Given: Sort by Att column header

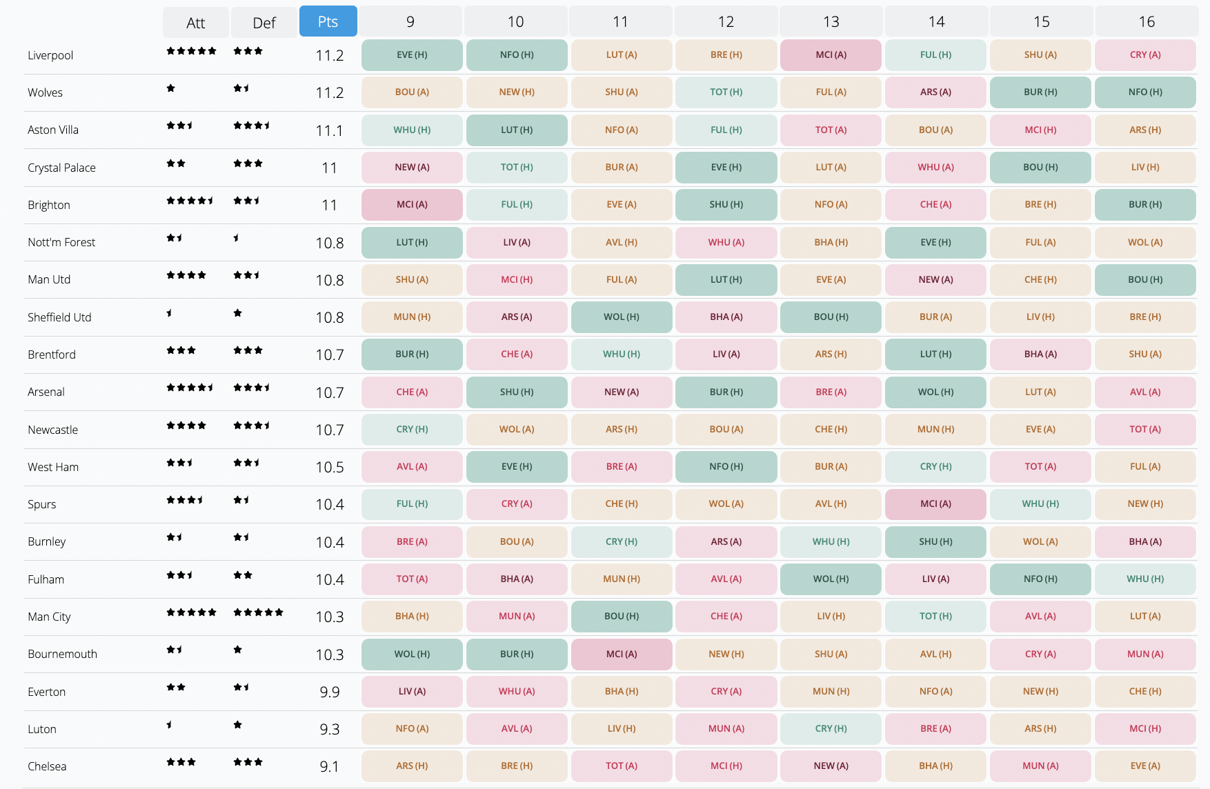Looking at the screenshot, I should tap(196, 23).
